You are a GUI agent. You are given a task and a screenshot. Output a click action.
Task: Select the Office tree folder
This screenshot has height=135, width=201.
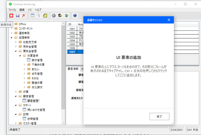22,24
